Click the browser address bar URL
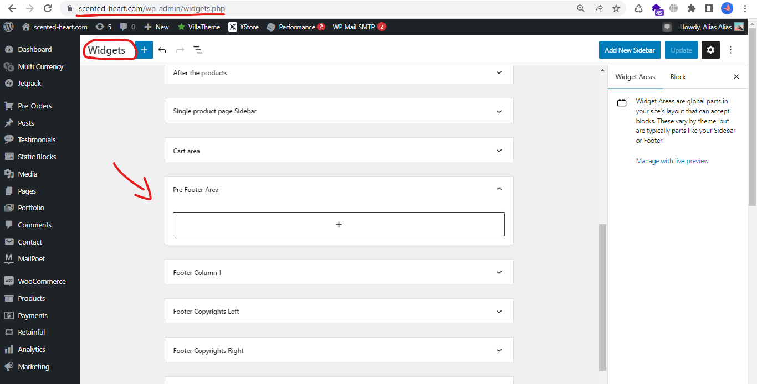The height and width of the screenshot is (384, 757). [x=152, y=8]
